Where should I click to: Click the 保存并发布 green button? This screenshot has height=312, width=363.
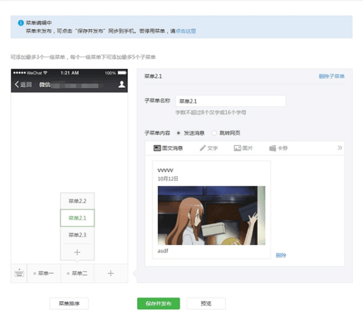pos(159,303)
